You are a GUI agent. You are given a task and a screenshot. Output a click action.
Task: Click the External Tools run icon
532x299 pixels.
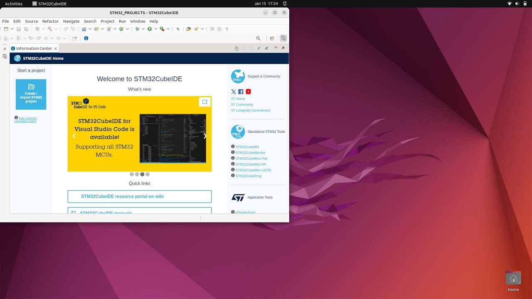coord(162,29)
